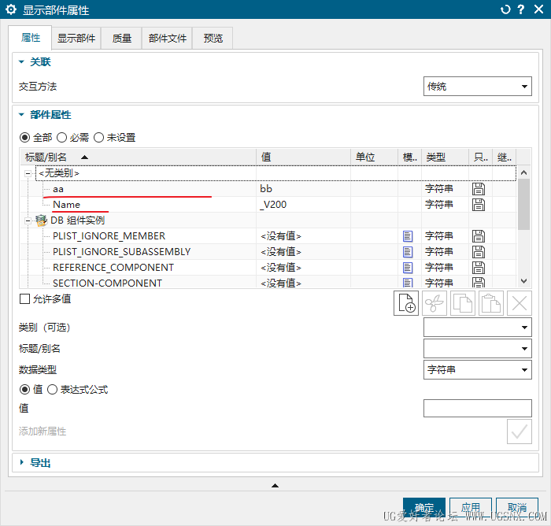Viewport: 551px width, 526px height.
Task: Select the 全部 radio button
Action: click(x=24, y=138)
